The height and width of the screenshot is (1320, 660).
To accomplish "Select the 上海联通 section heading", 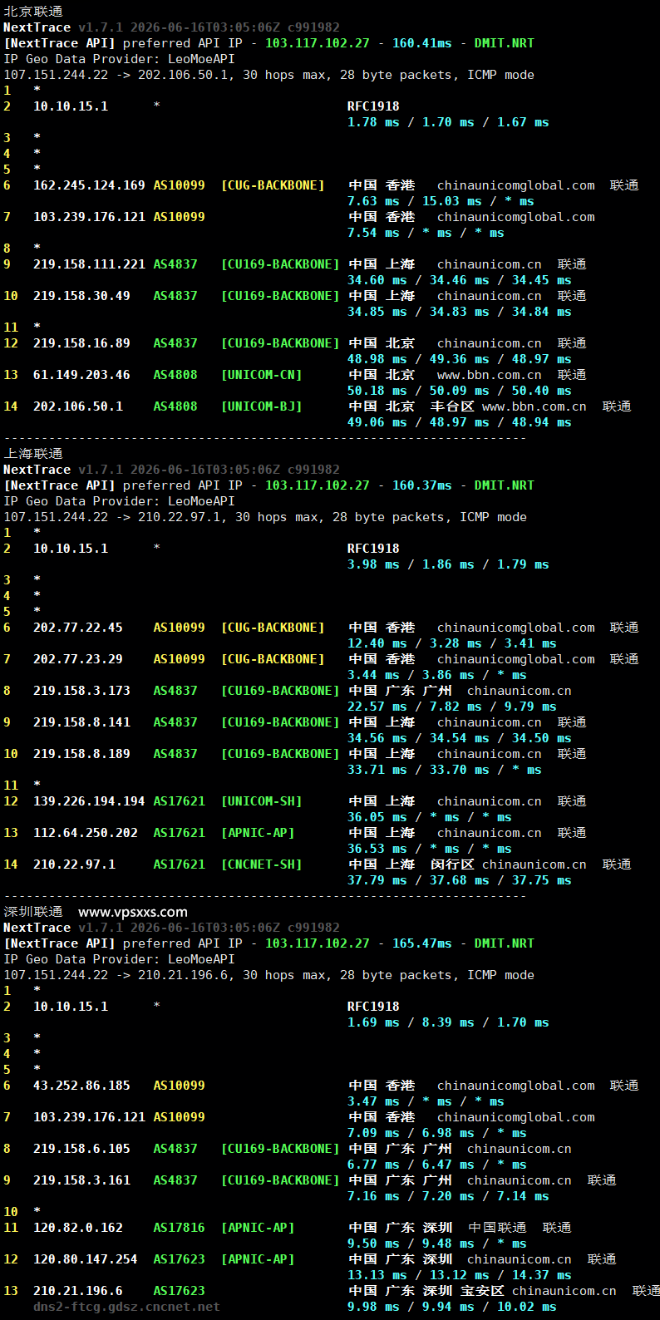I will (x=33, y=454).
